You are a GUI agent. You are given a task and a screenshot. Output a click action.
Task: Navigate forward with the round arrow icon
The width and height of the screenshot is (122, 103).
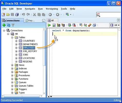pos(57,15)
